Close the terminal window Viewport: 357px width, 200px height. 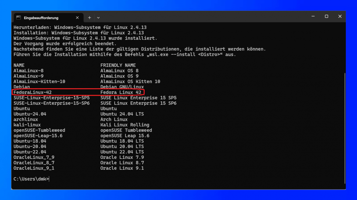click(x=340, y=17)
